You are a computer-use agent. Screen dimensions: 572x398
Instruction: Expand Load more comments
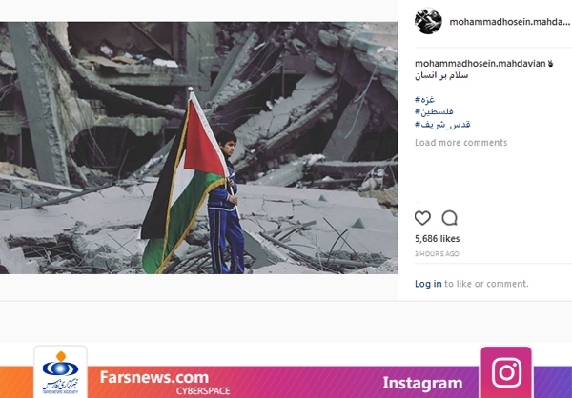coord(461,143)
